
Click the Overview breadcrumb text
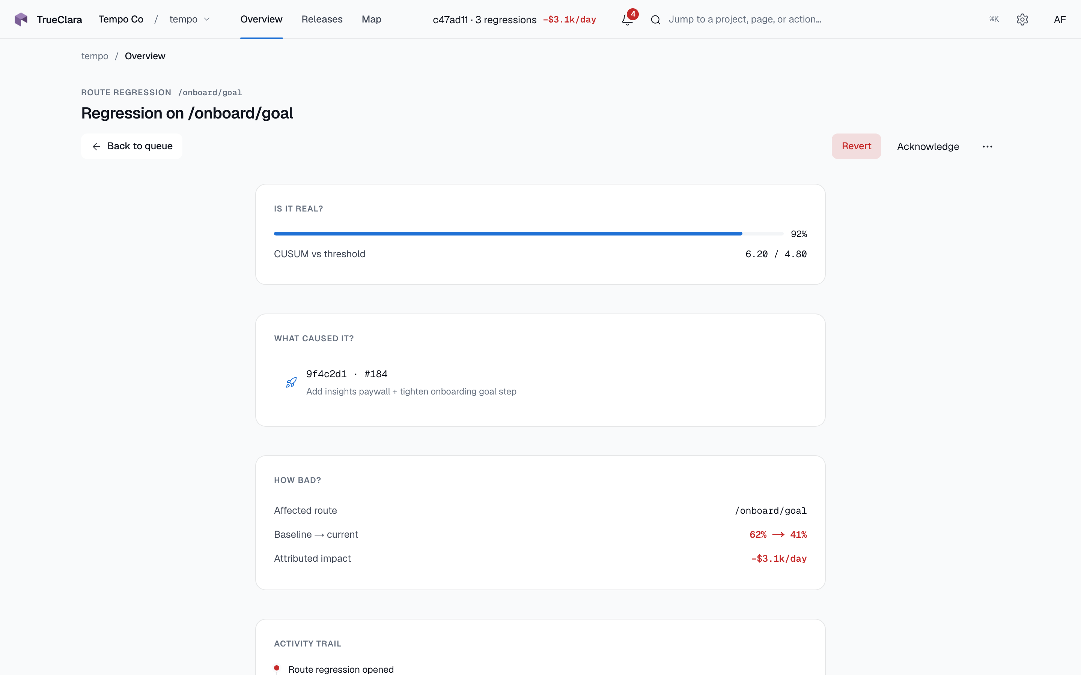point(145,56)
